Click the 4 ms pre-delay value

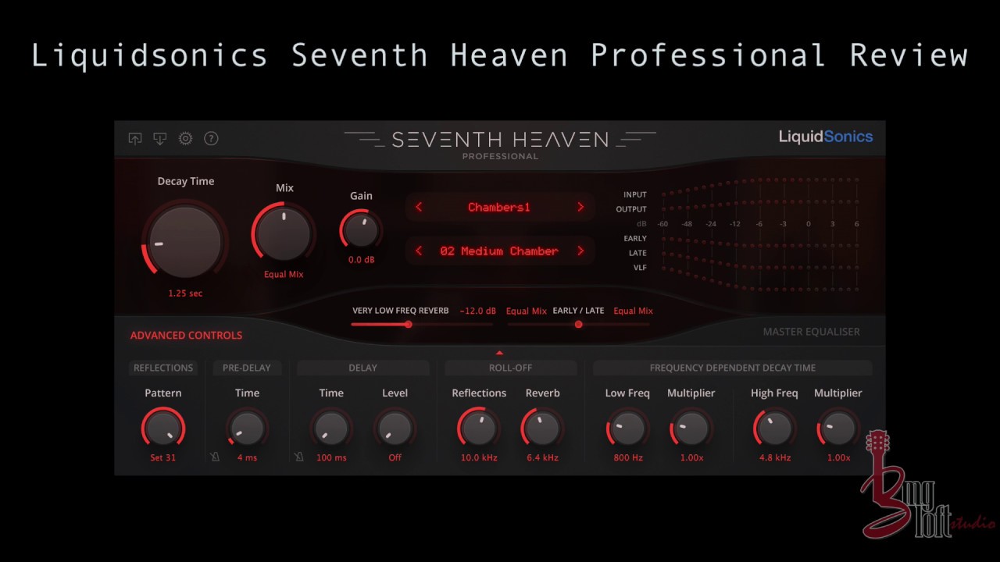coord(247,458)
